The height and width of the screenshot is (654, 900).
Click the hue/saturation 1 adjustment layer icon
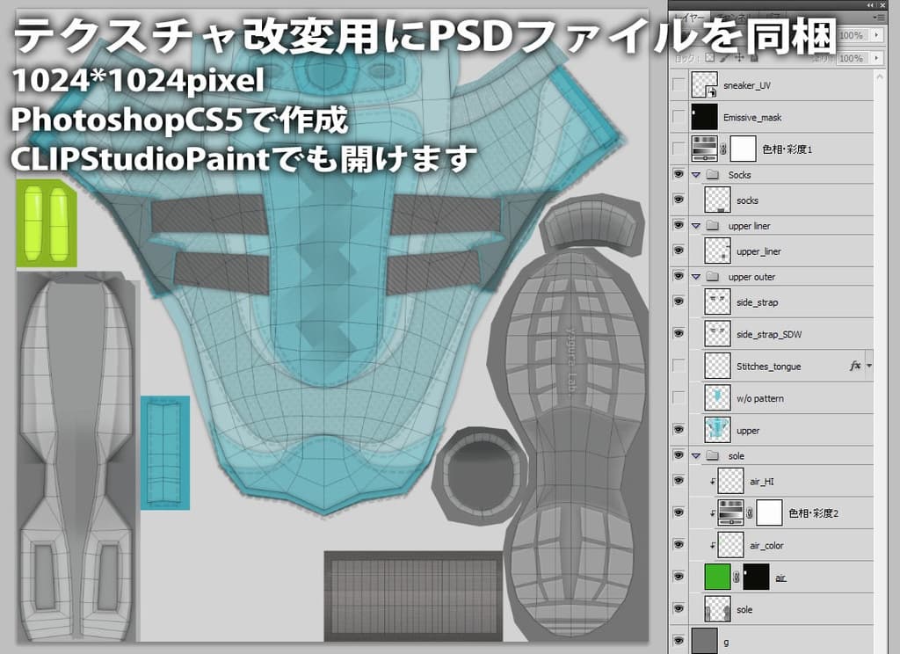tap(705, 149)
